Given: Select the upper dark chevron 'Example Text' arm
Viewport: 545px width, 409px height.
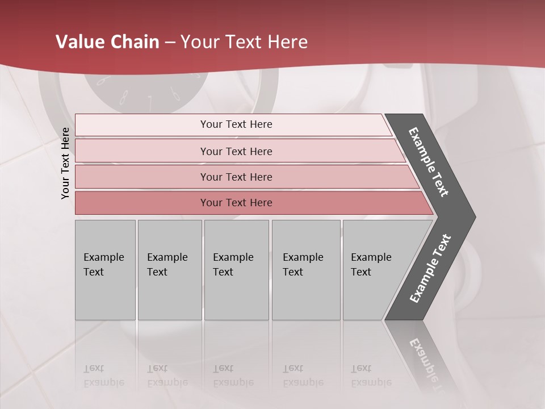Looking at the screenshot, I should (430, 163).
